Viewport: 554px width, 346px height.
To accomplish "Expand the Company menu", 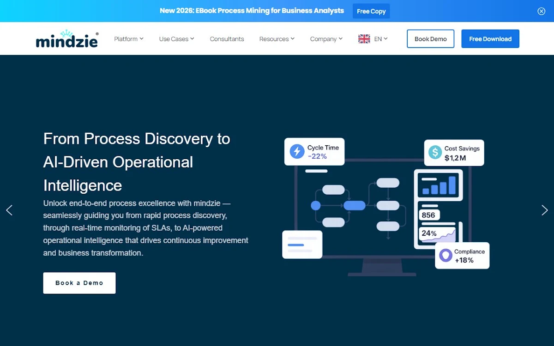I will click(x=326, y=39).
